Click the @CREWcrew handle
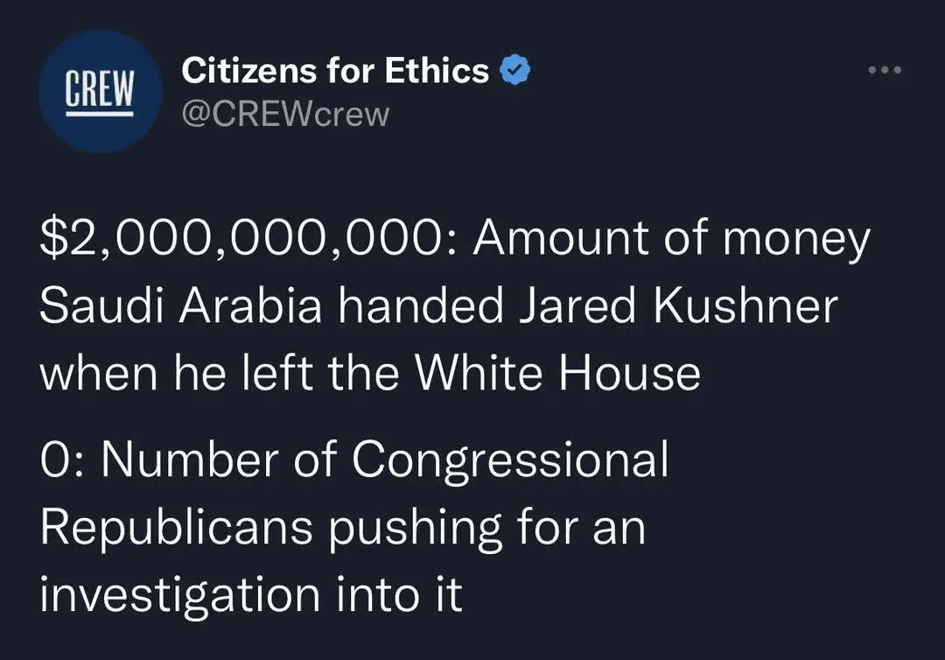 coord(284,113)
